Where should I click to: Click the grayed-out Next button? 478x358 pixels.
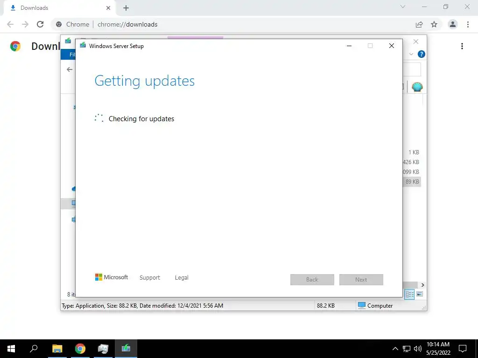coord(361,280)
